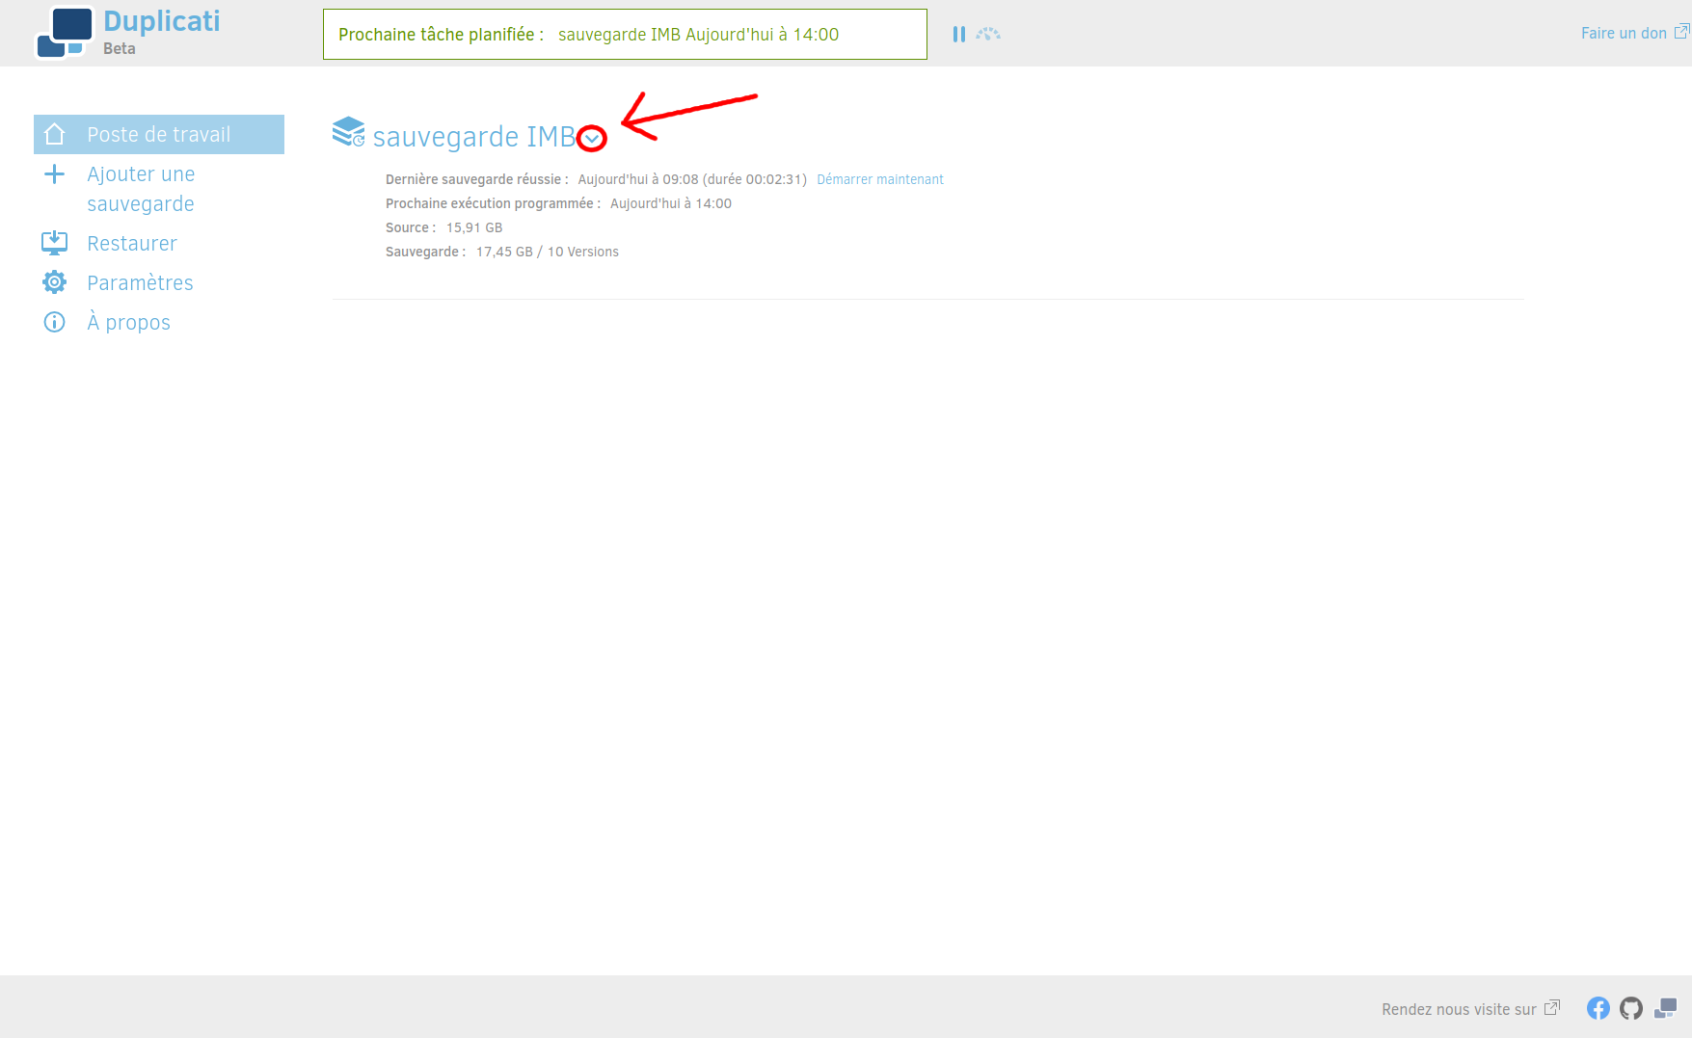Click the Faire un don link
Image resolution: width=1692 pixels, height=1038 pixels.
pyautogui.click(x=1624, y=33)
